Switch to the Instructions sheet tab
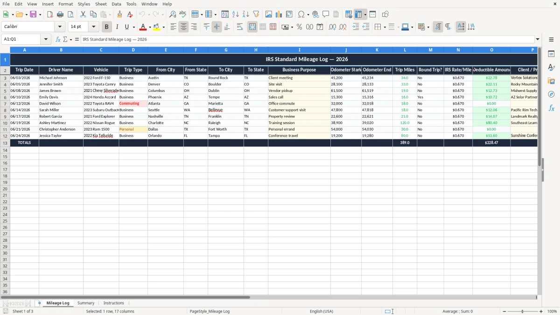Image resolution: width=560 pixels, height=315 pixels. point(114,303)
